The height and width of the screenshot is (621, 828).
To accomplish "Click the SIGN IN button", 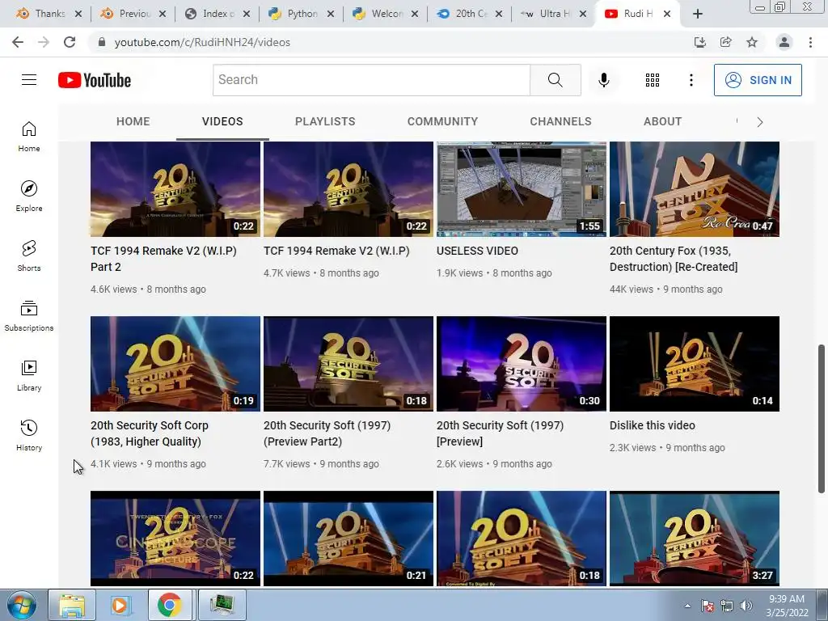I will click(758, 80).
